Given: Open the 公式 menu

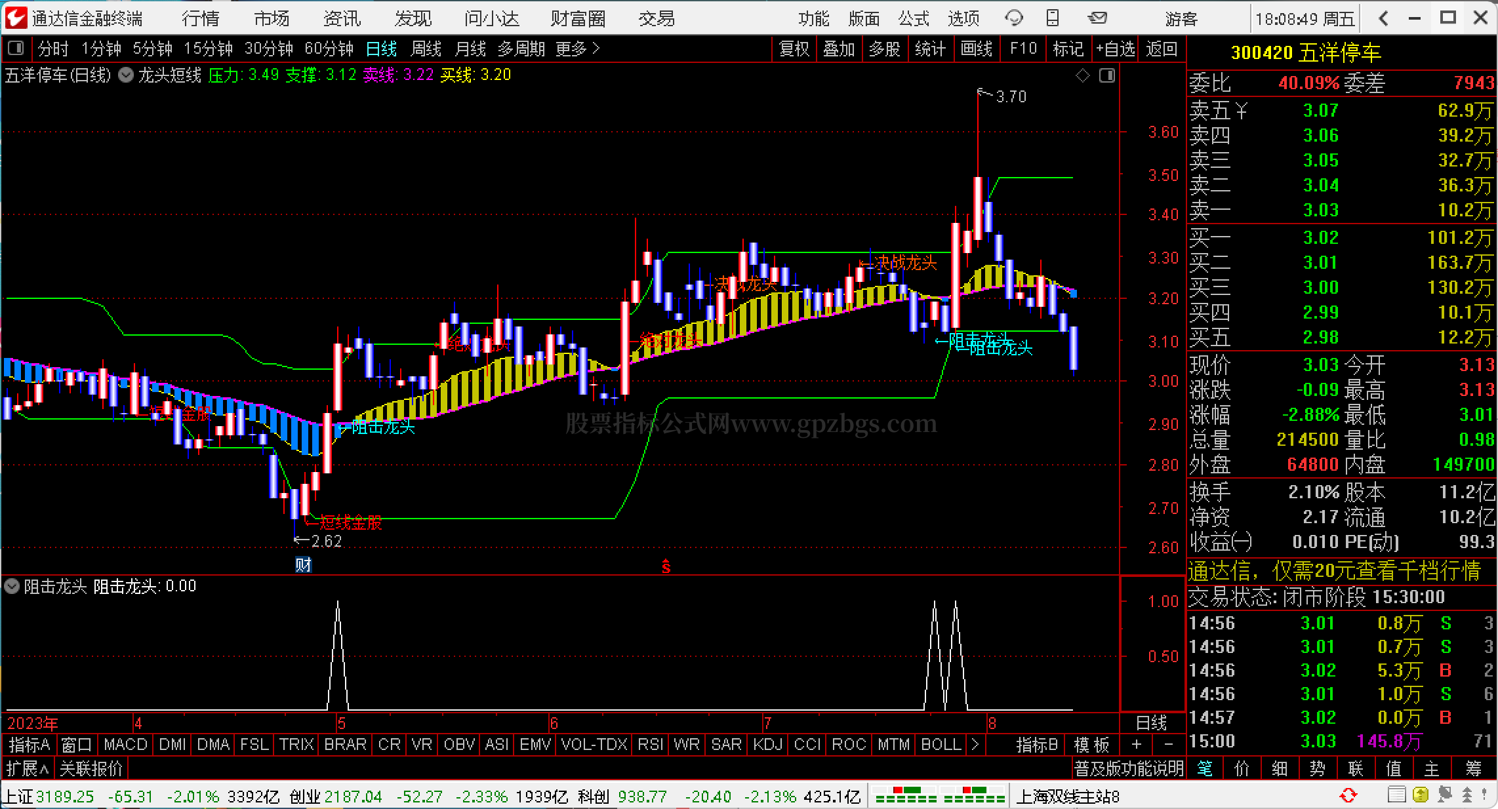Looking at the screenshot, I should 914,18.
